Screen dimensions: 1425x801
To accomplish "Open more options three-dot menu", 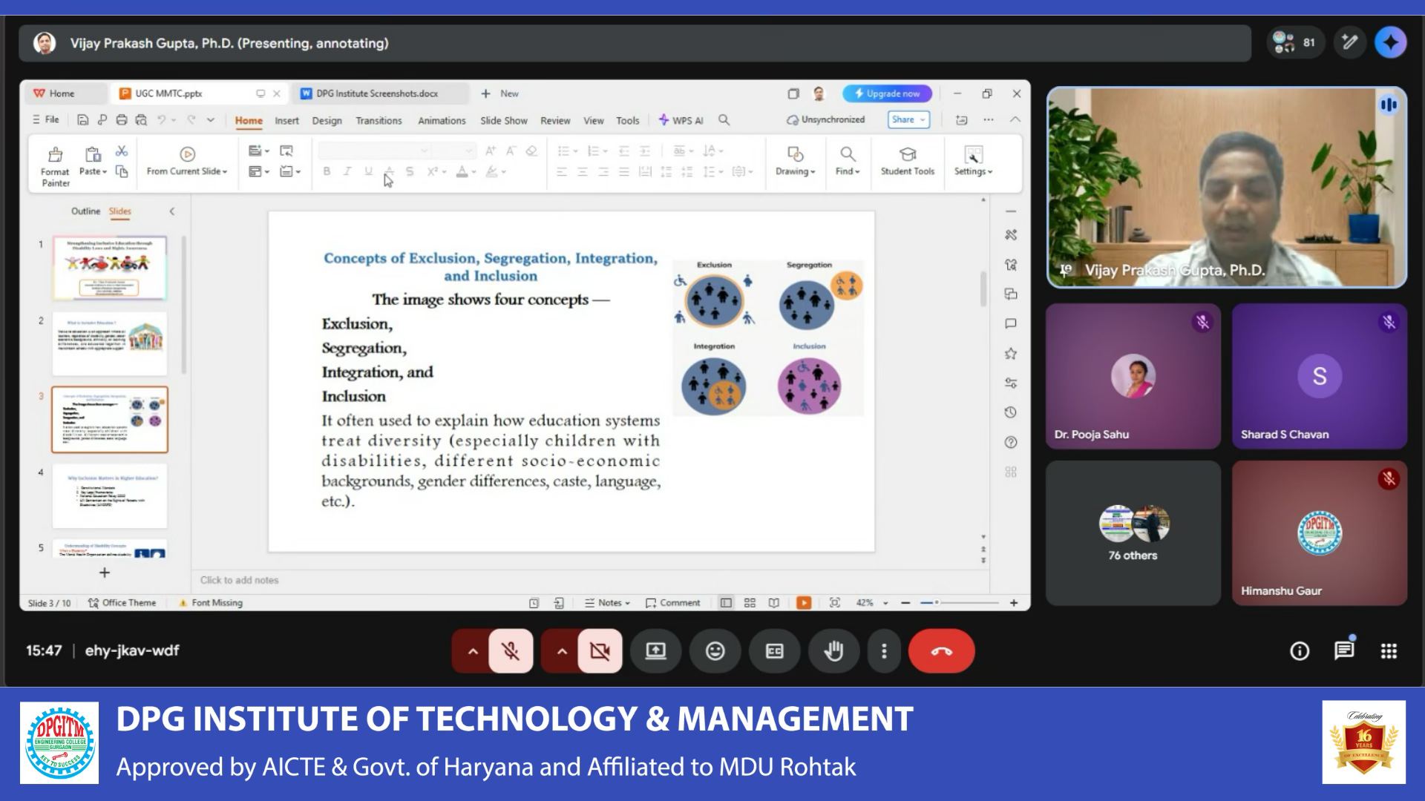I will (x=883, y=651).
